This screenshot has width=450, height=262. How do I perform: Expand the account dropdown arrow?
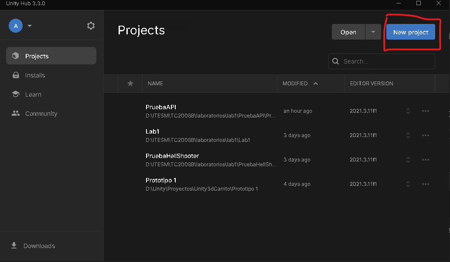(x=30, y=26)
